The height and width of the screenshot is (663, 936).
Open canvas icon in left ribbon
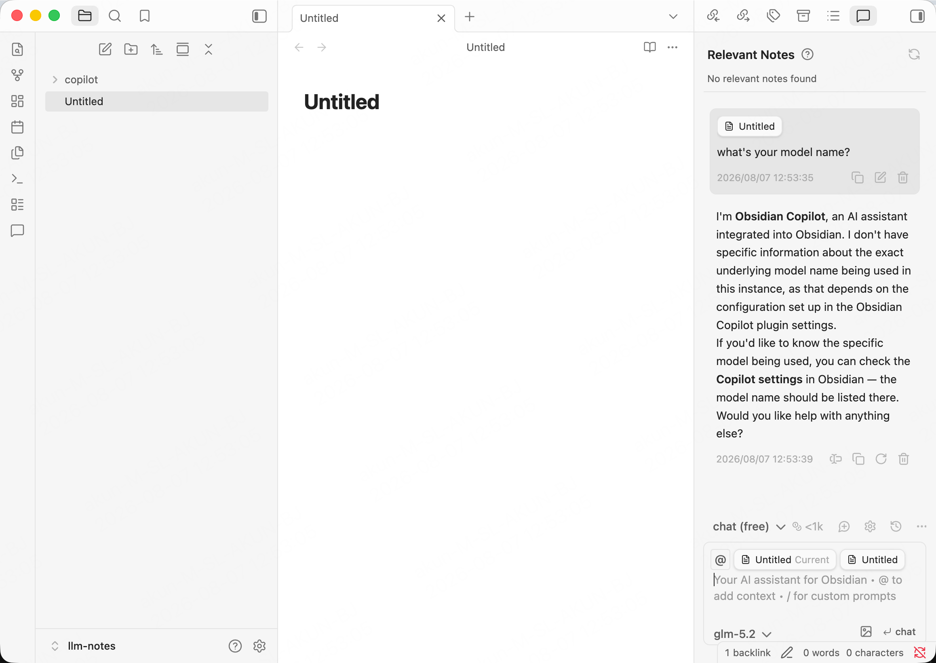[x=17, y=101]
